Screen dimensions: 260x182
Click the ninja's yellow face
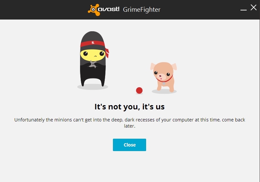click(93, 55)
